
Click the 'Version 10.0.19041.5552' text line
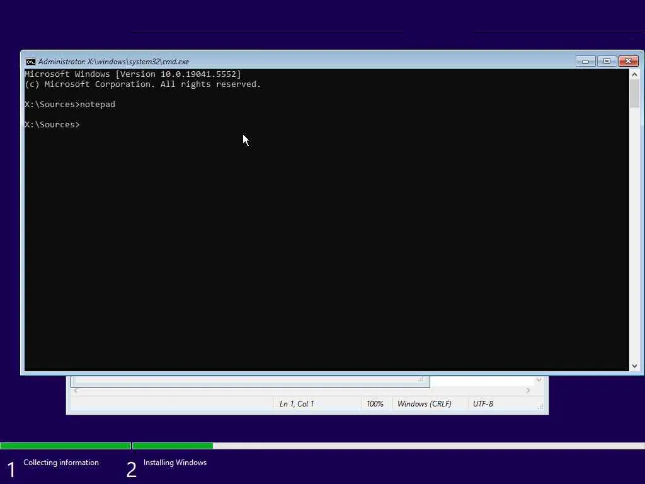click(x=133, y=74)
